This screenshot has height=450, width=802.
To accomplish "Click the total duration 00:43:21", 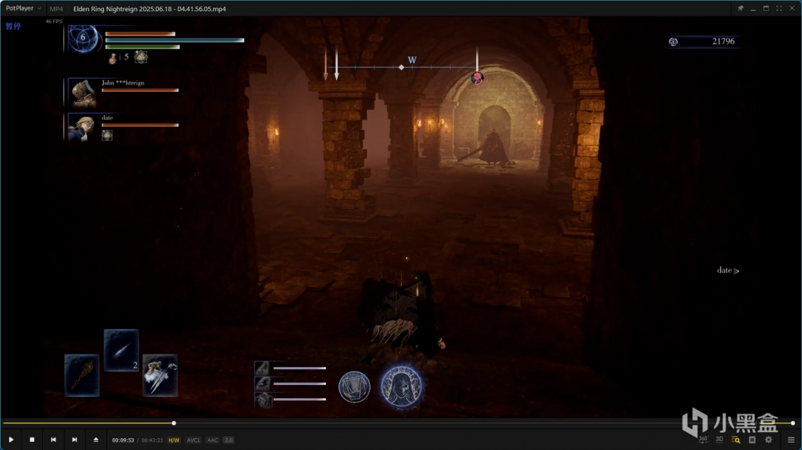I will click(x=152, y=440).
